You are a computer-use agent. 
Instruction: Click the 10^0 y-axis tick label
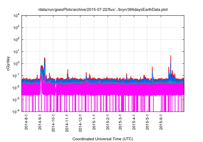17,63
